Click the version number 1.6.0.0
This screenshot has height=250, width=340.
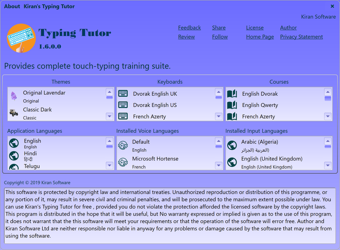50,46
